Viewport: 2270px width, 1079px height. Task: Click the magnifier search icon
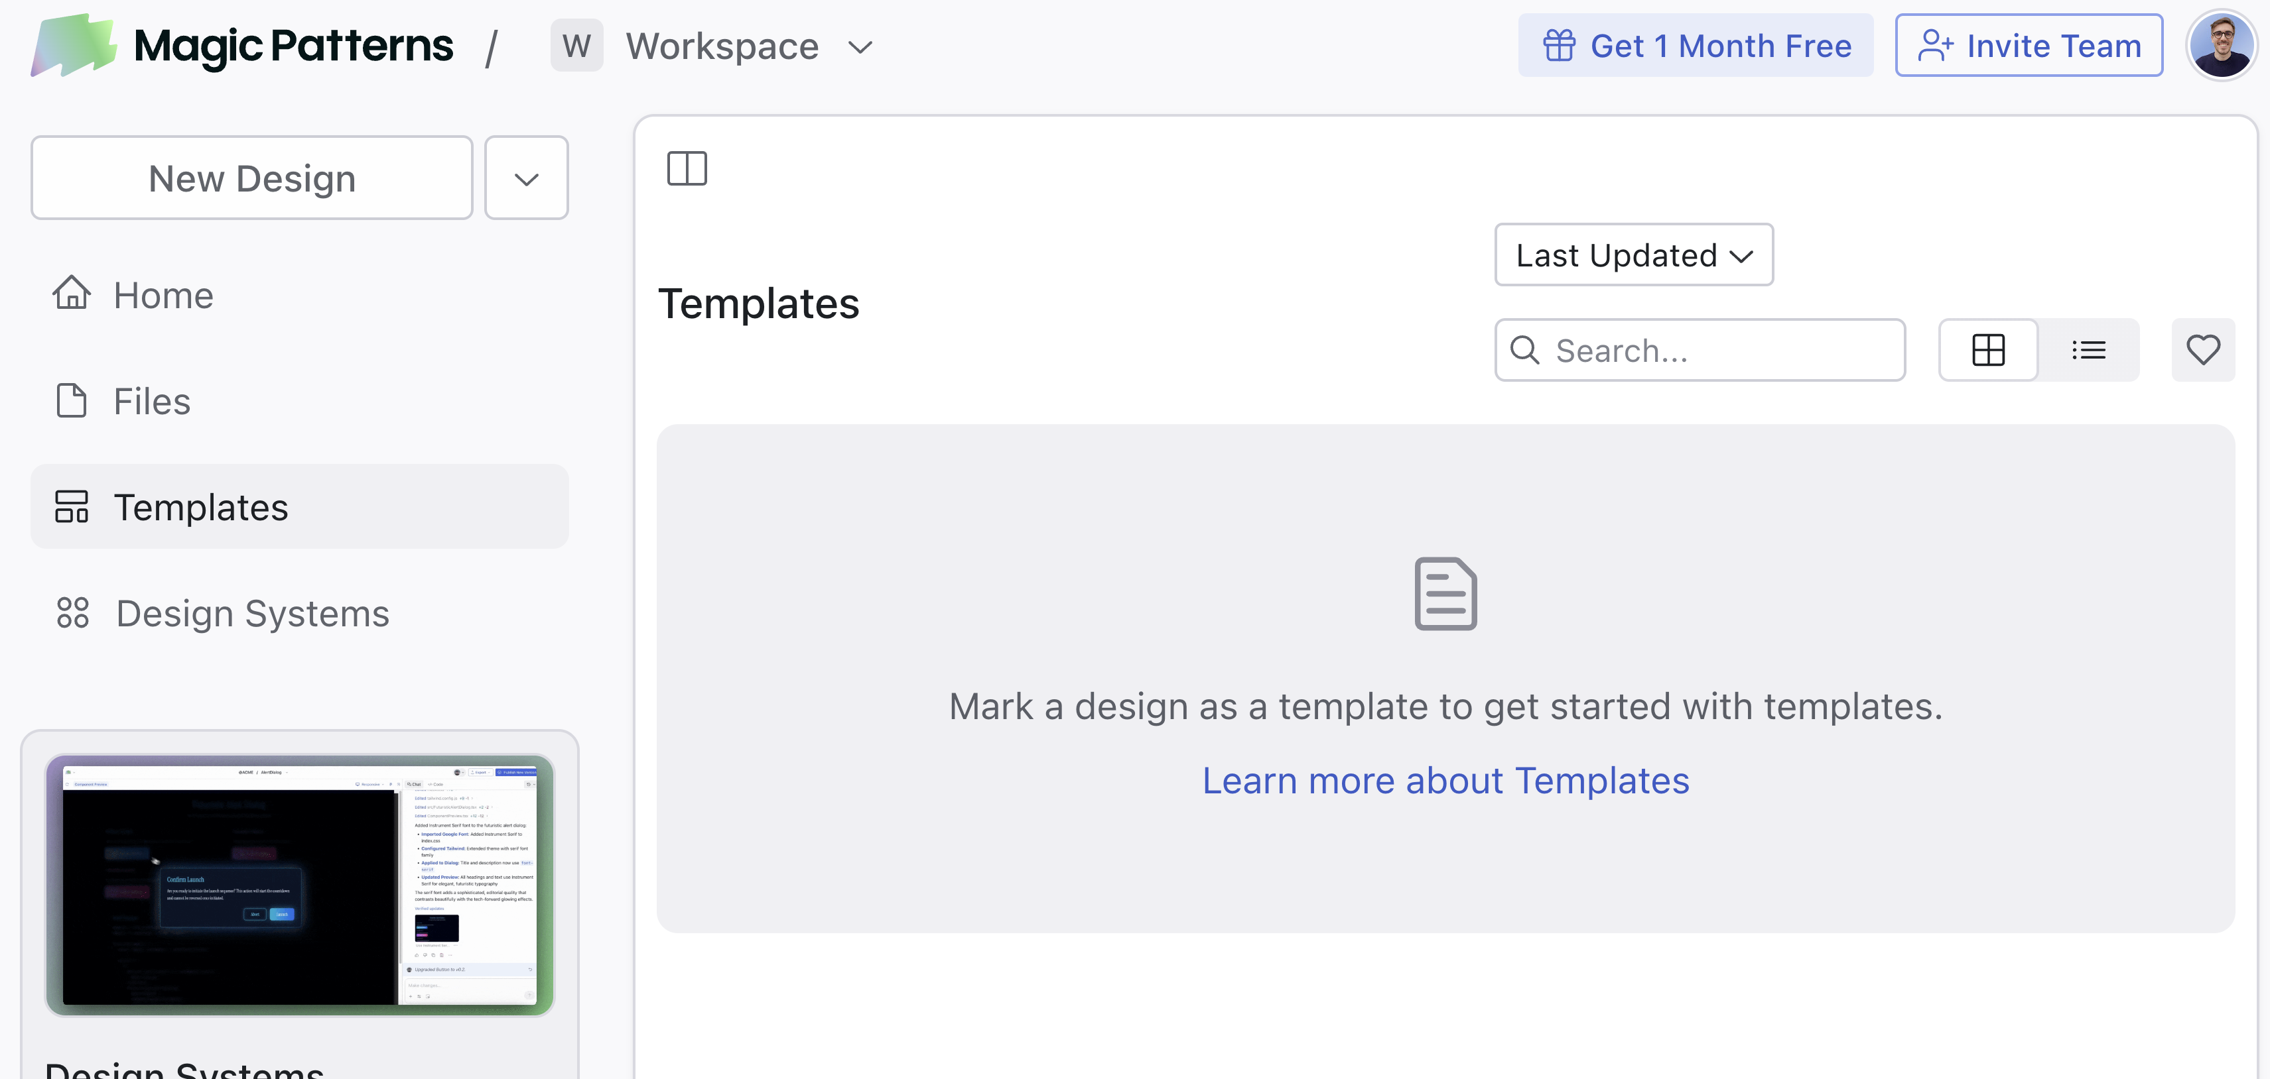1524,351
